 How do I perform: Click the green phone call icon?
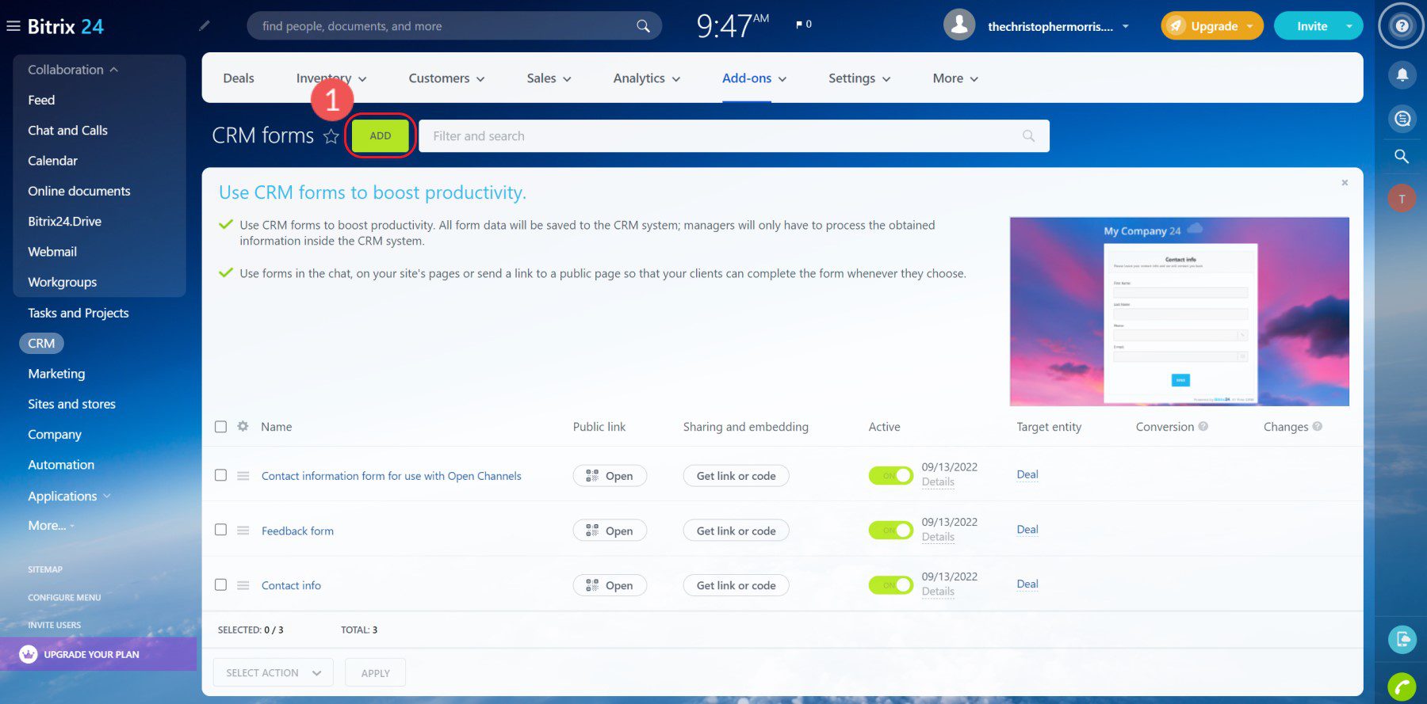point(1402,686)
